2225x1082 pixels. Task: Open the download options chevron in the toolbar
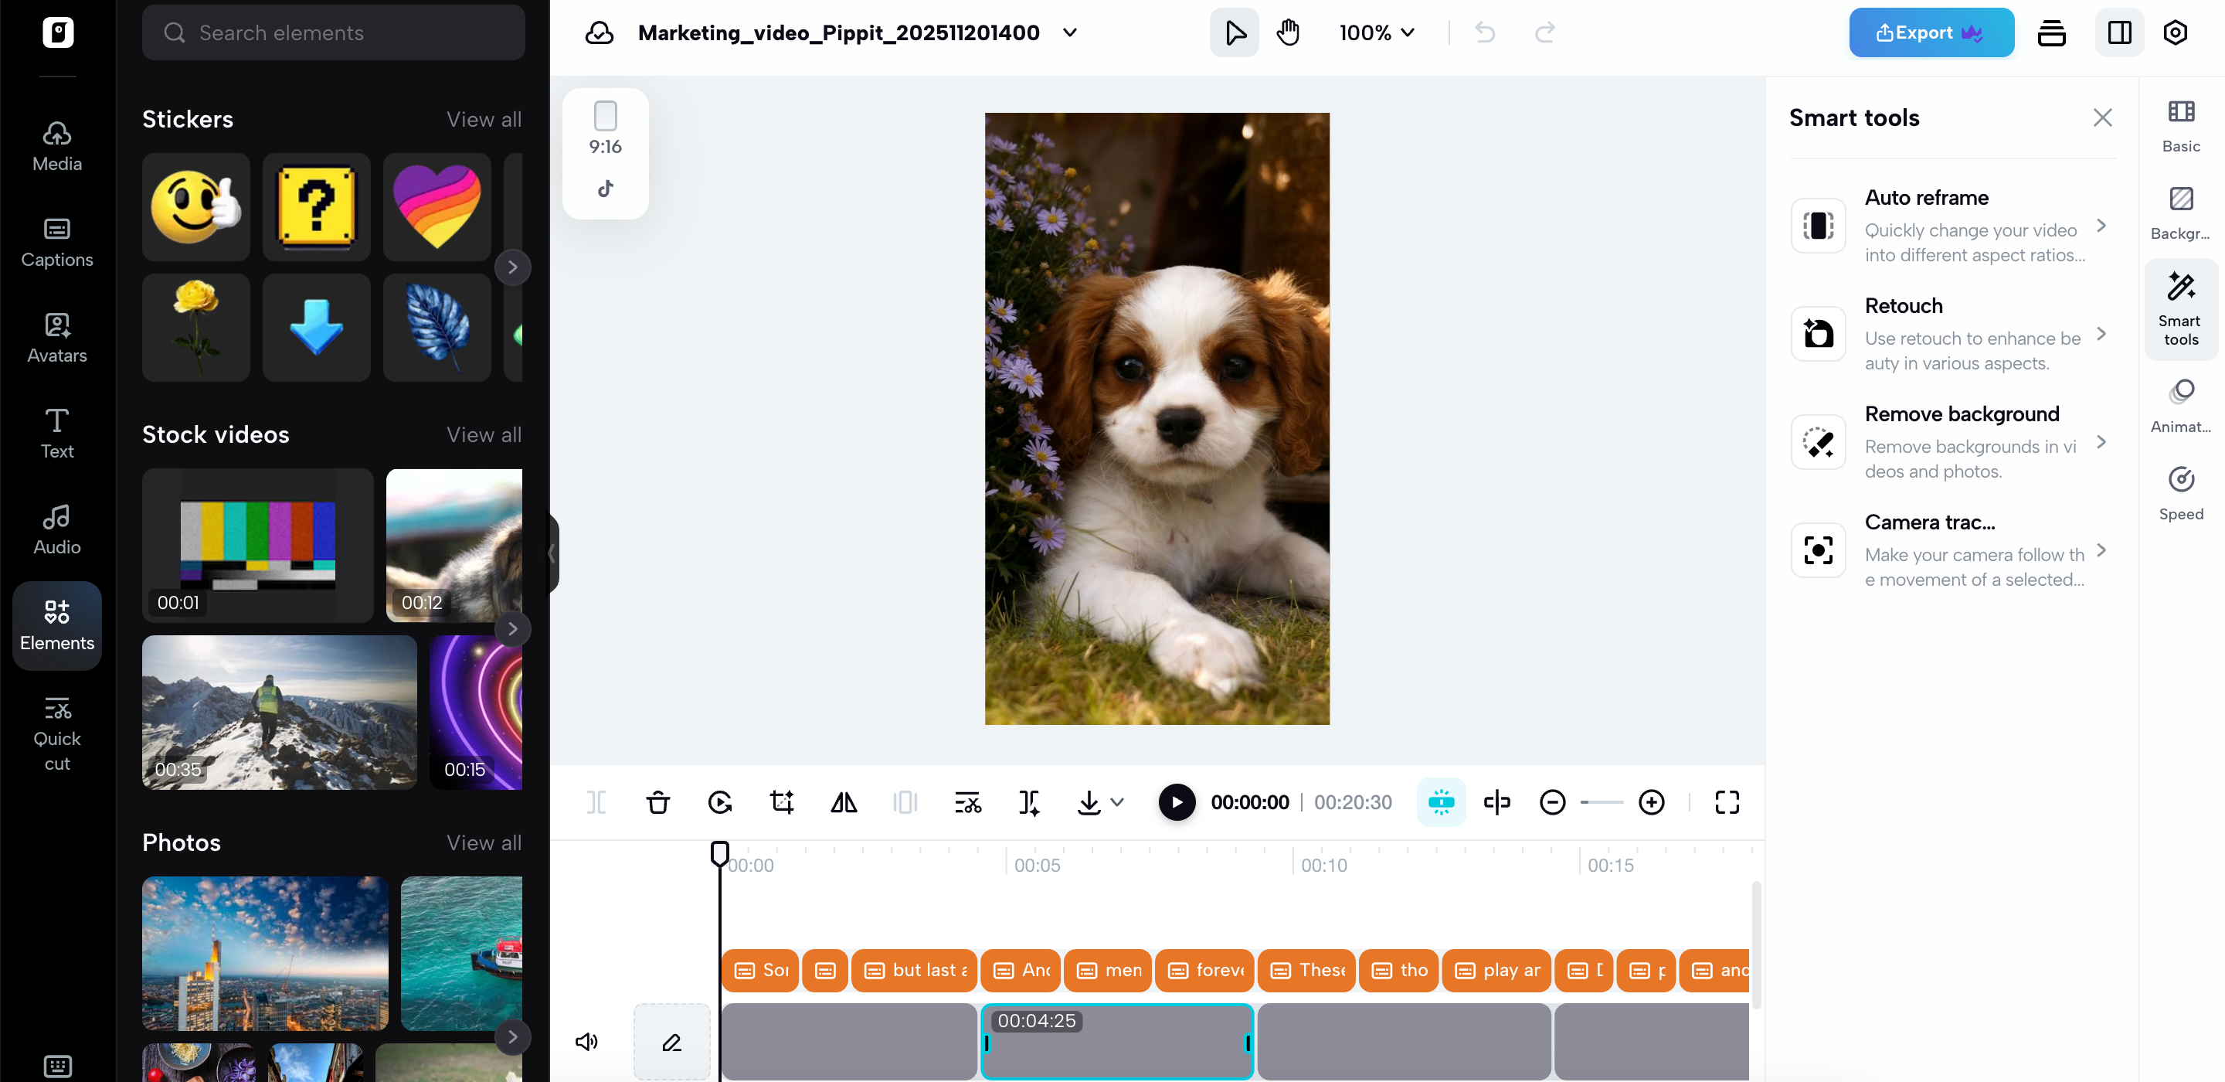(x=1119, y=802)
